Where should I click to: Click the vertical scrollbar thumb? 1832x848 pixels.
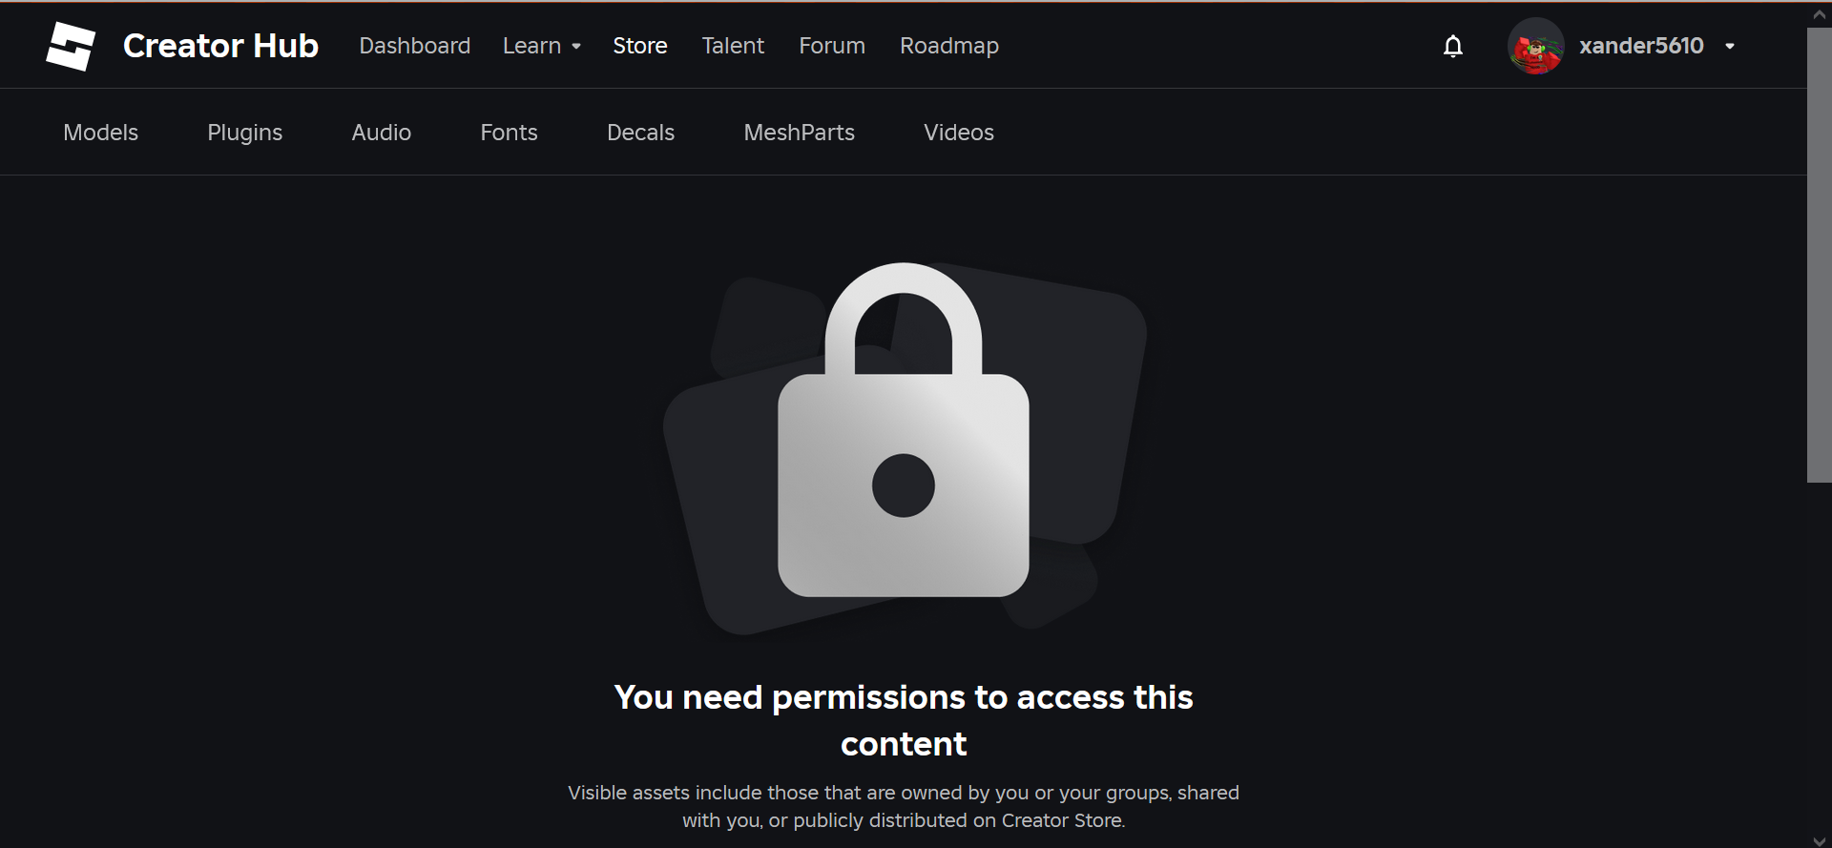1819,255
